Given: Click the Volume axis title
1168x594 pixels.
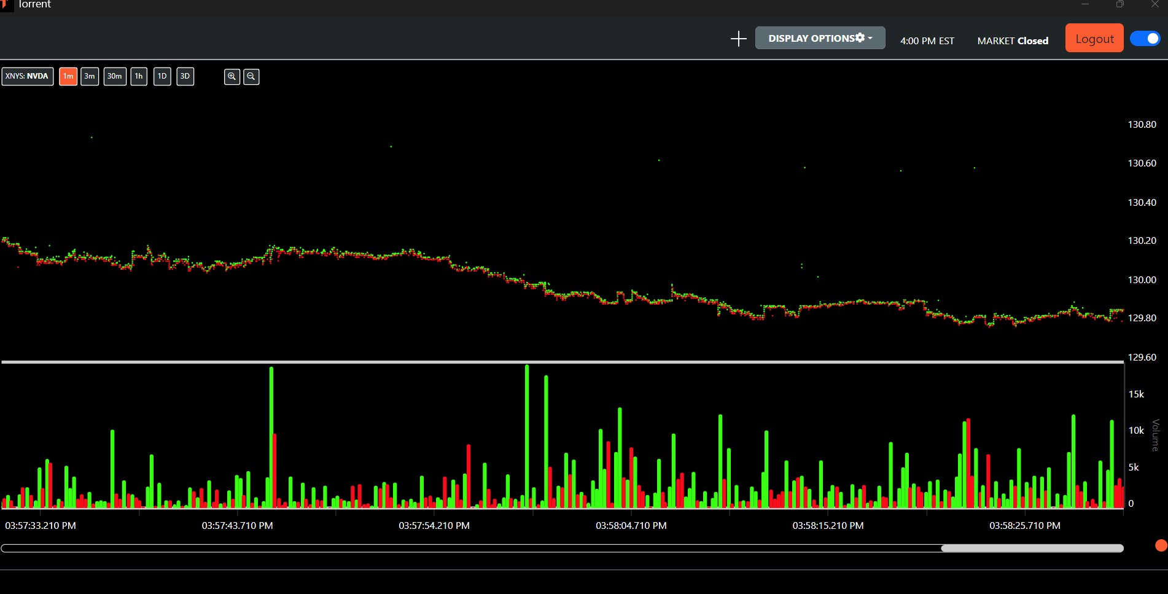Looking at the screenshot, I should [x=1156, y=435].
